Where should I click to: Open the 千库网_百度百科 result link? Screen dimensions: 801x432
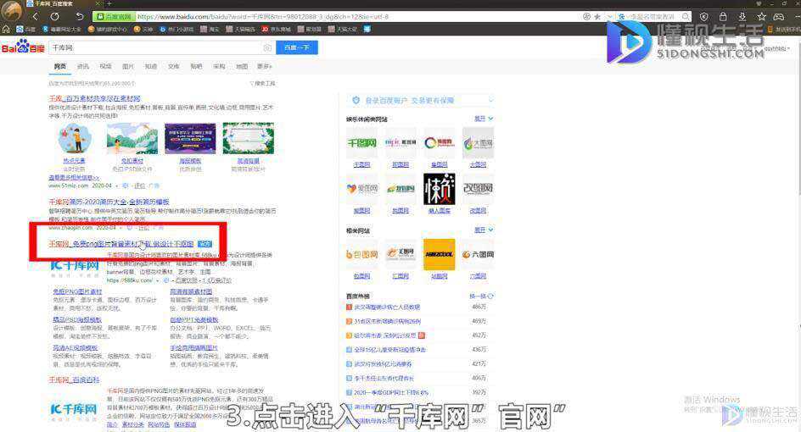tap(74, 380)
